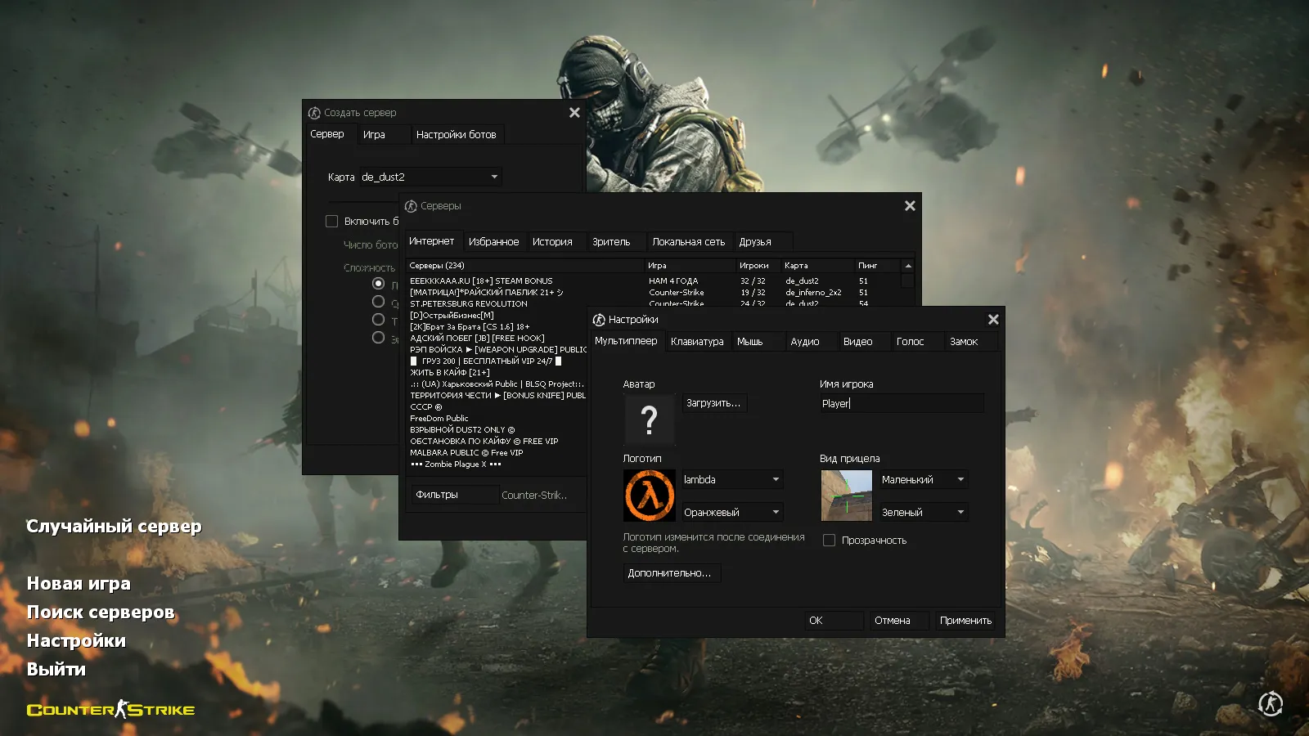Close the Создать сервер window
Screen dimensions: 1309x736
tap(574, 113)
